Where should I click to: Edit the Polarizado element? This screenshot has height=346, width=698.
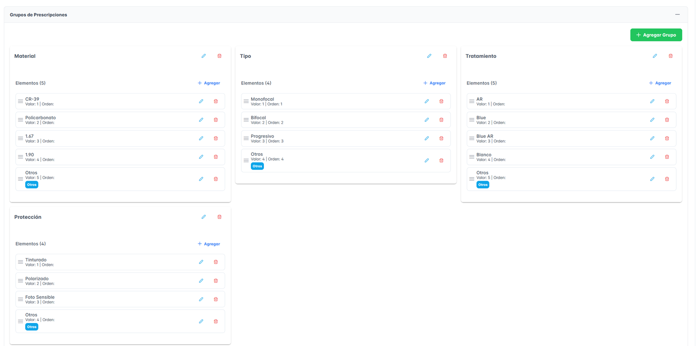[201, 281]
